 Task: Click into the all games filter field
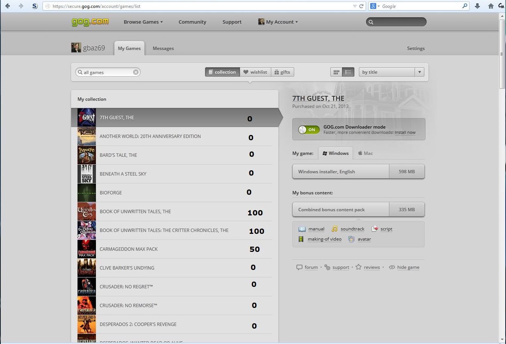tap(108, 72)
